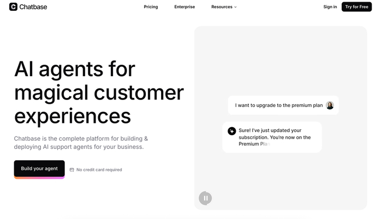Image resolution: width=382 pixels, height=219 pixels.
Task: Go to the Enterprise page
Action: click(x=184, y=7)
